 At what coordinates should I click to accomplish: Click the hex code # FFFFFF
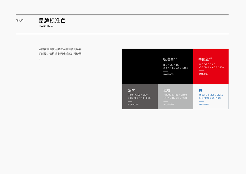click(x=204, y=104)
